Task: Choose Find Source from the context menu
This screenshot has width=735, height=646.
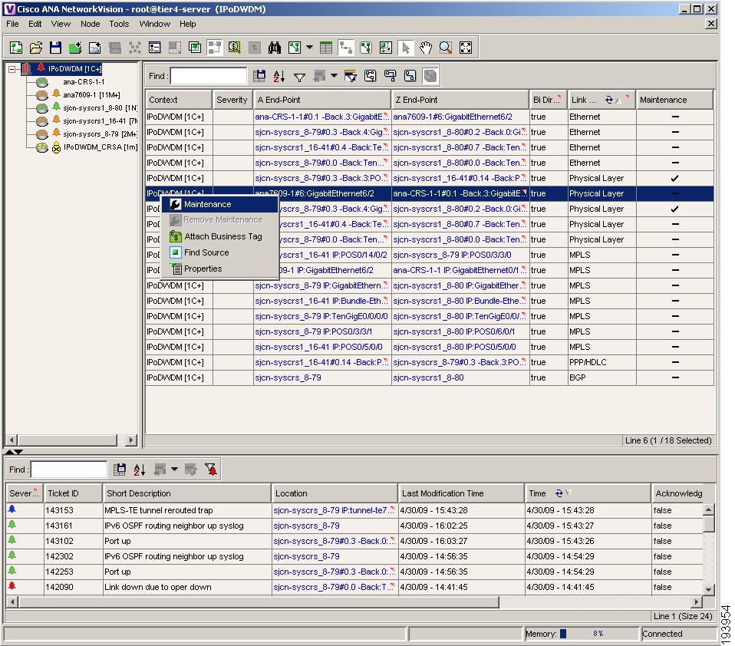Action: (x=220, y=252)
